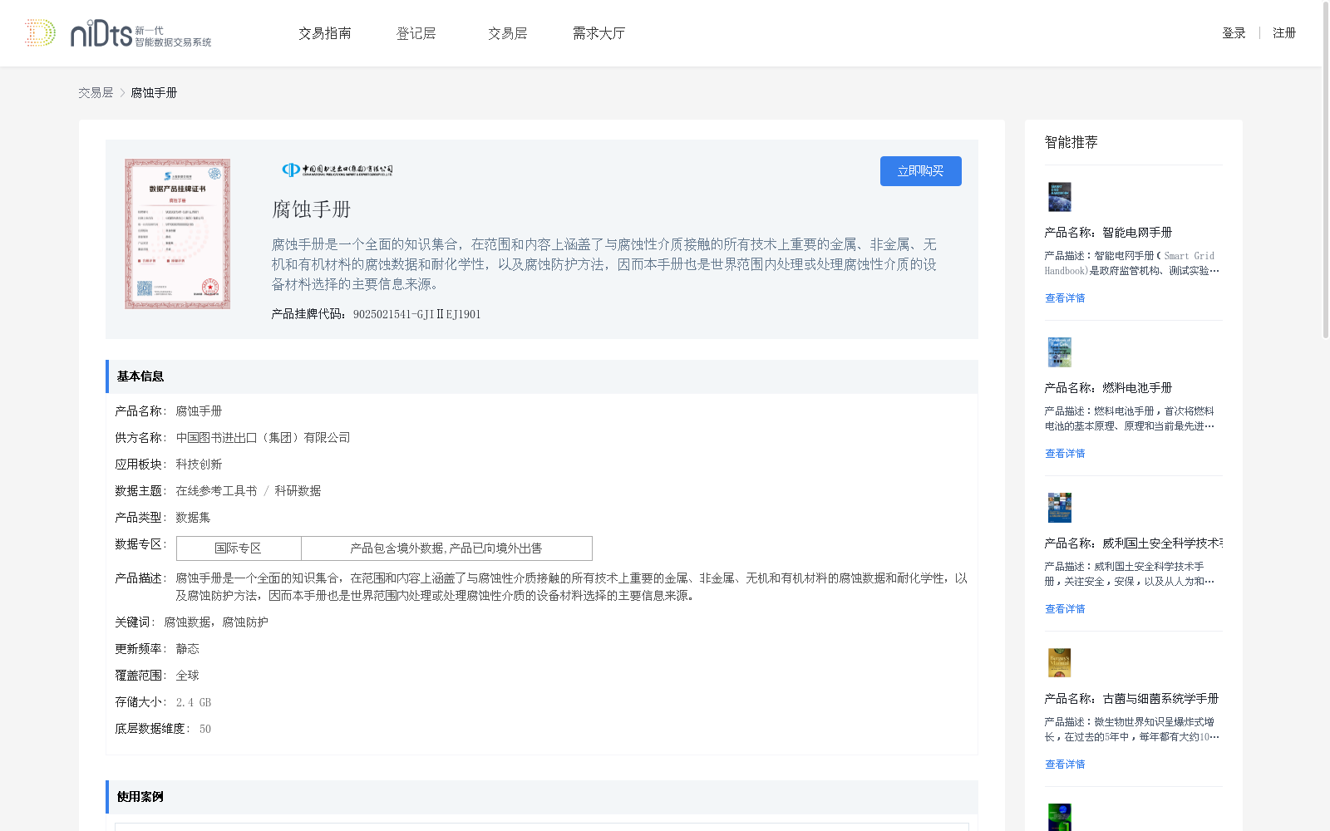The image size is (1330, 831).
Task: Open 威利国土安全科学技术 cover thumbnail
Action: point(1060,508)
